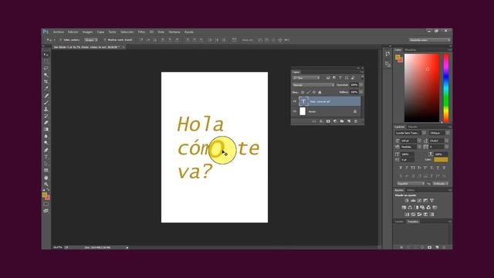
Task: Select the Gradient tool
Action: (46, 130)
